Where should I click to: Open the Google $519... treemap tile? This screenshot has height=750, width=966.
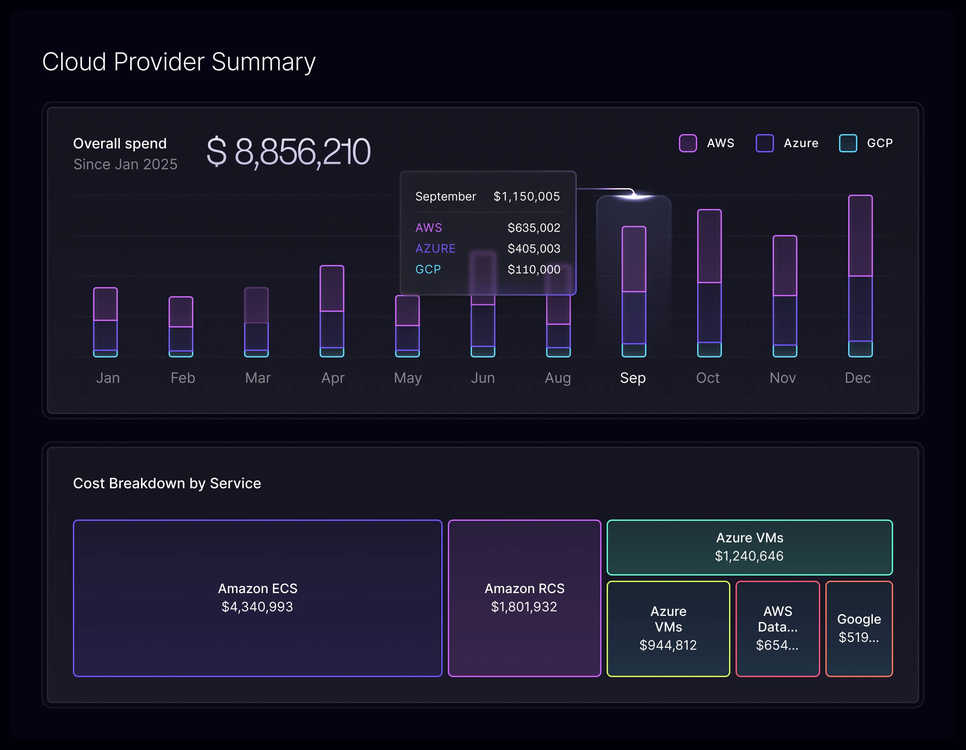(x=859, y=629)
